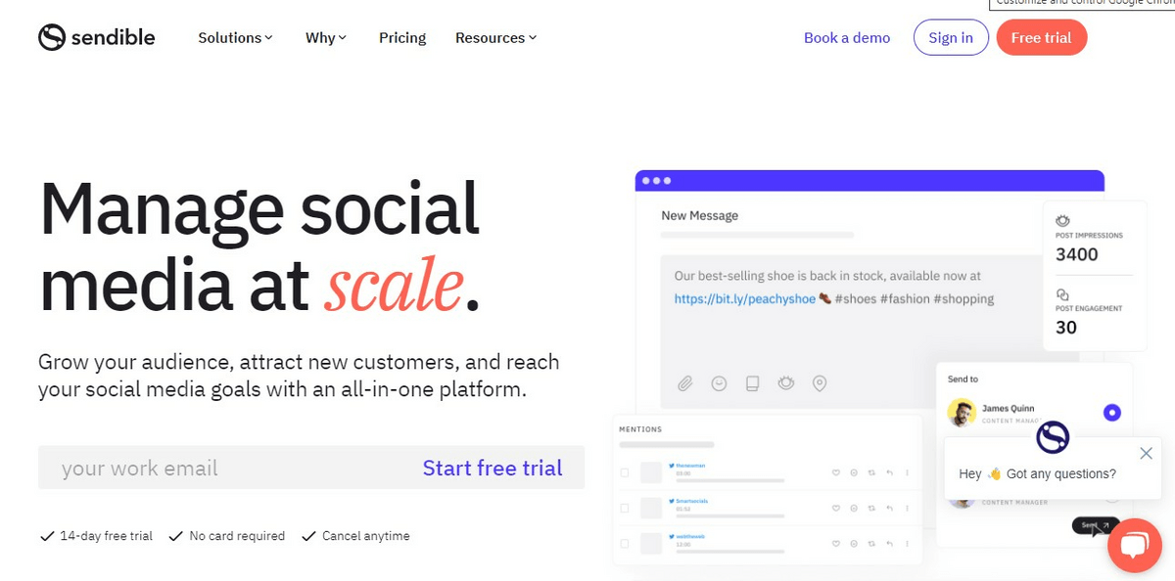Click the location pin icon
This screenshot has width=1175, height=581.
[x=820, y=383]
